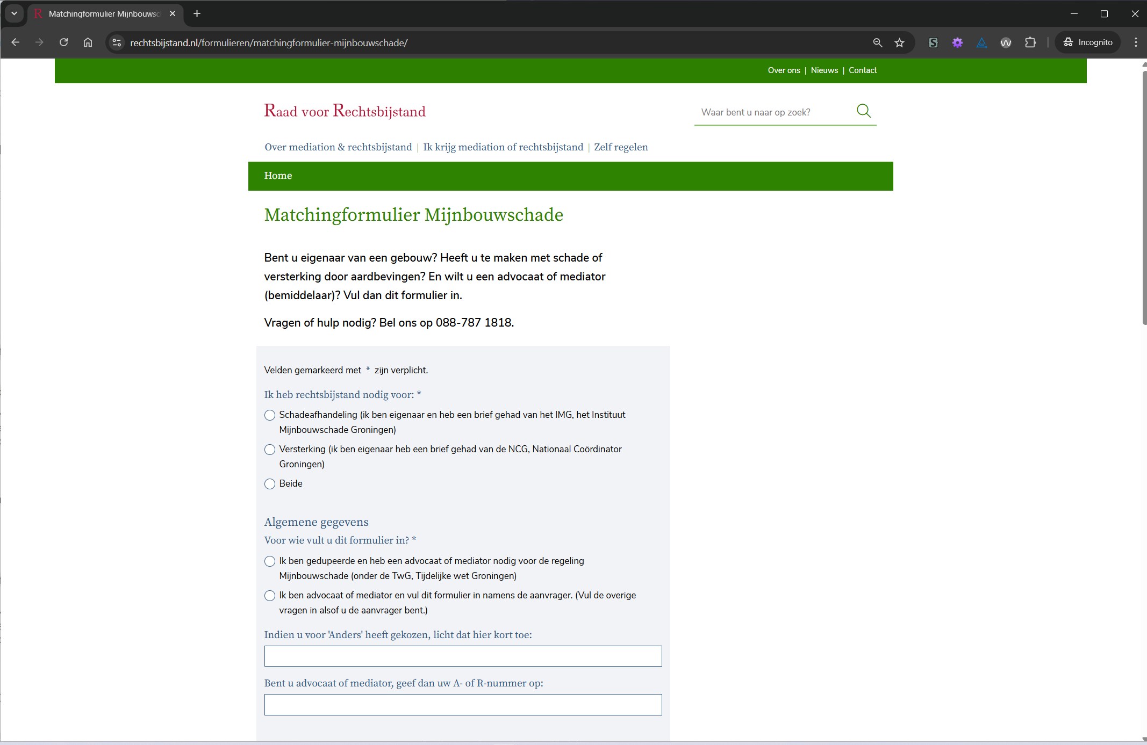Choose 'Ik ben gedupeerde' radio option

pos(270,561)
